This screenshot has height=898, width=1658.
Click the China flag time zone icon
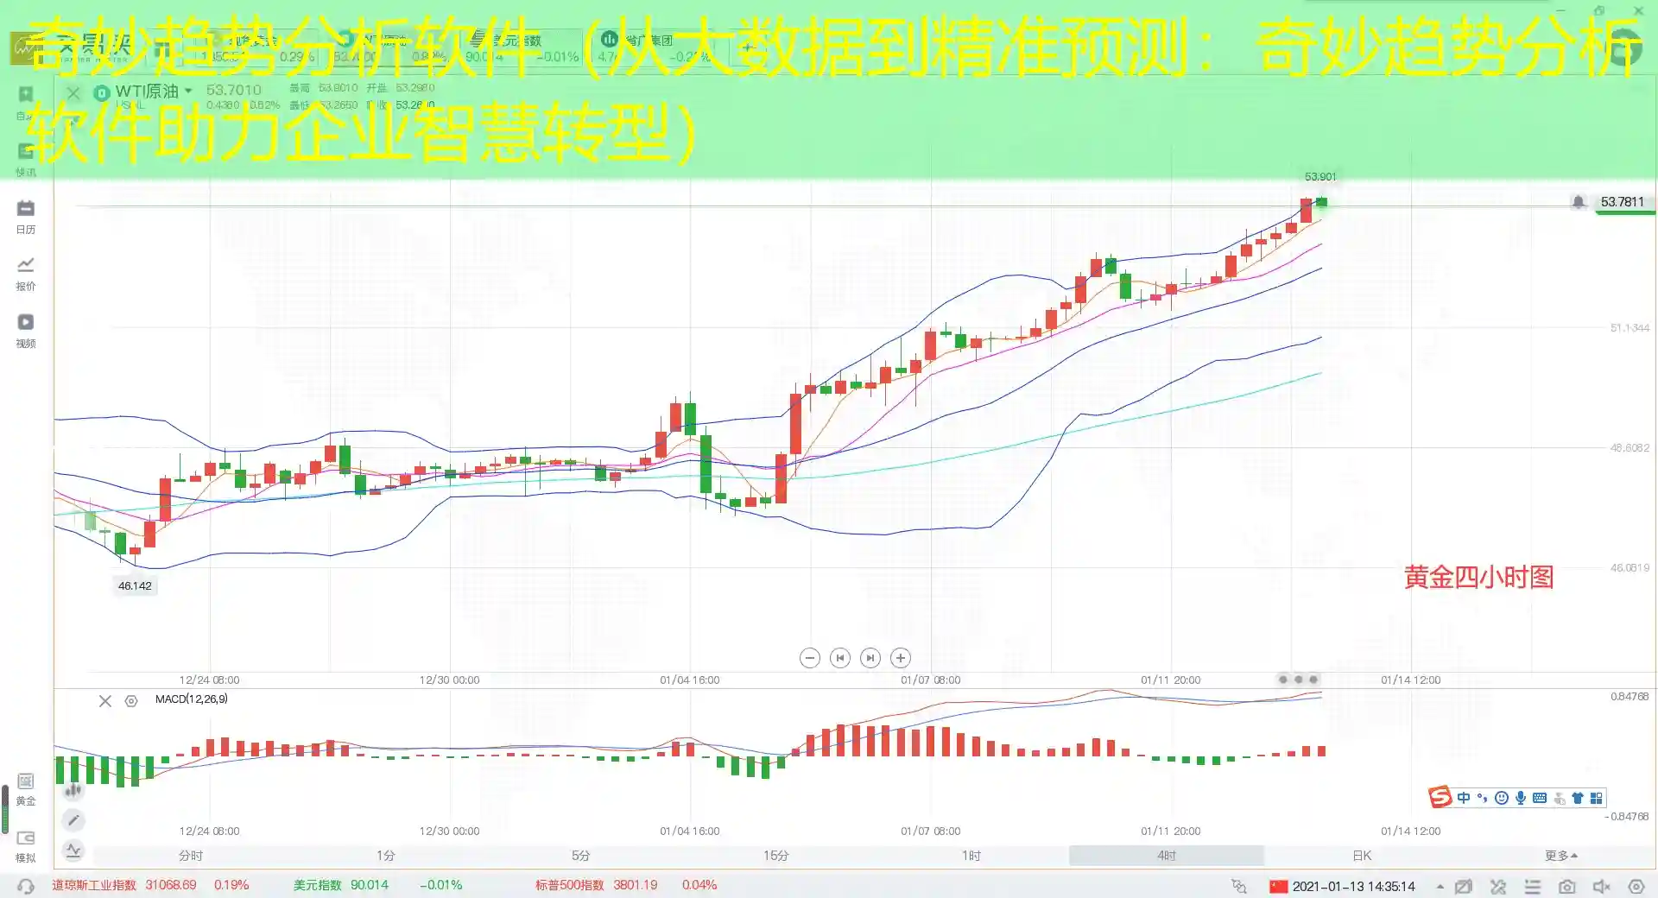pyautogui.click(x=1278, y=887)
